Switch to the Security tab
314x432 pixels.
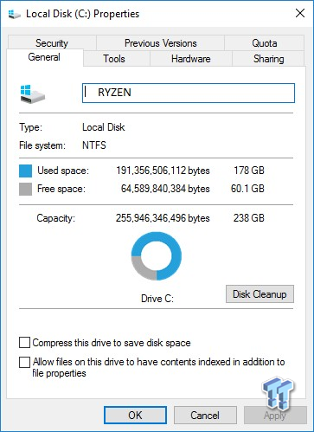click(52, 43)
